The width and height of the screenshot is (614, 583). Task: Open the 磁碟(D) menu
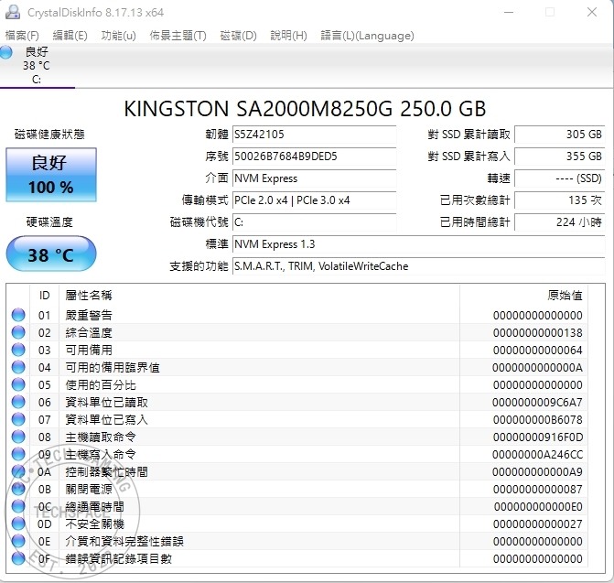tap(239, 36)
